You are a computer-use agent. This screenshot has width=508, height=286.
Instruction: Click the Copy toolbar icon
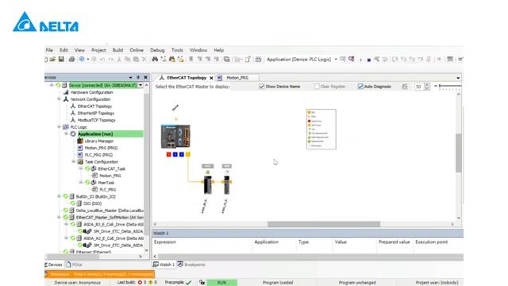pos(127,60)
